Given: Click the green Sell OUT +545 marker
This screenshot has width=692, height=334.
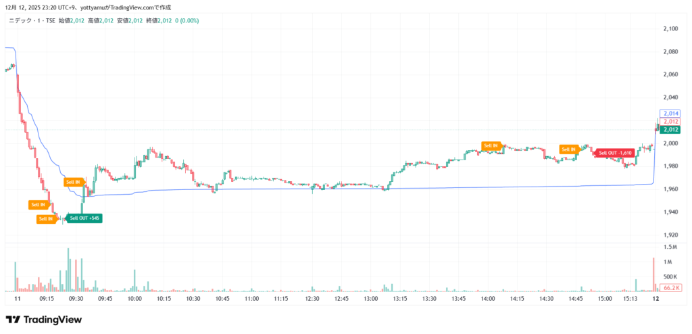Looking at the screenshot, I should pyautogui.click(x=85, y=218).
